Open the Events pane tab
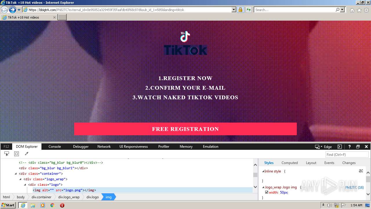371x209 pixels. click(x=329, y=163)
